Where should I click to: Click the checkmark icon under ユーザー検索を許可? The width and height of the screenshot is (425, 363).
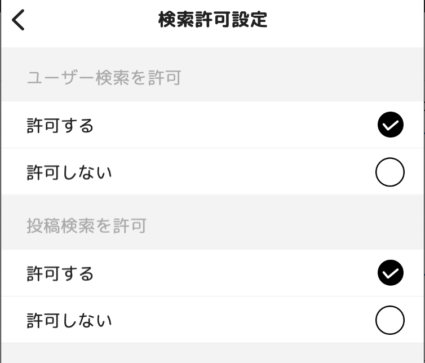point(390,125)
